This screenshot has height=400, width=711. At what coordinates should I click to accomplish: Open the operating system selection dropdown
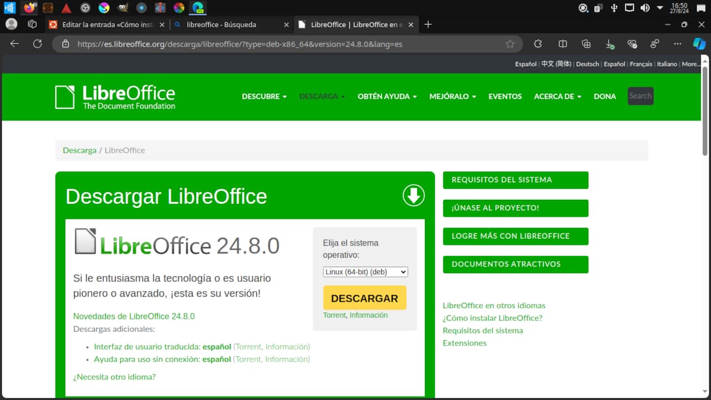(365, 272)
